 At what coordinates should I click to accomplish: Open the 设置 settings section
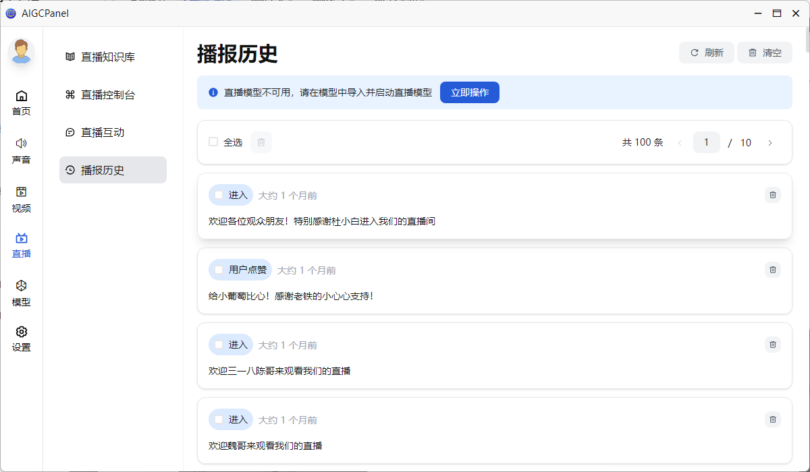pos(21,338)
